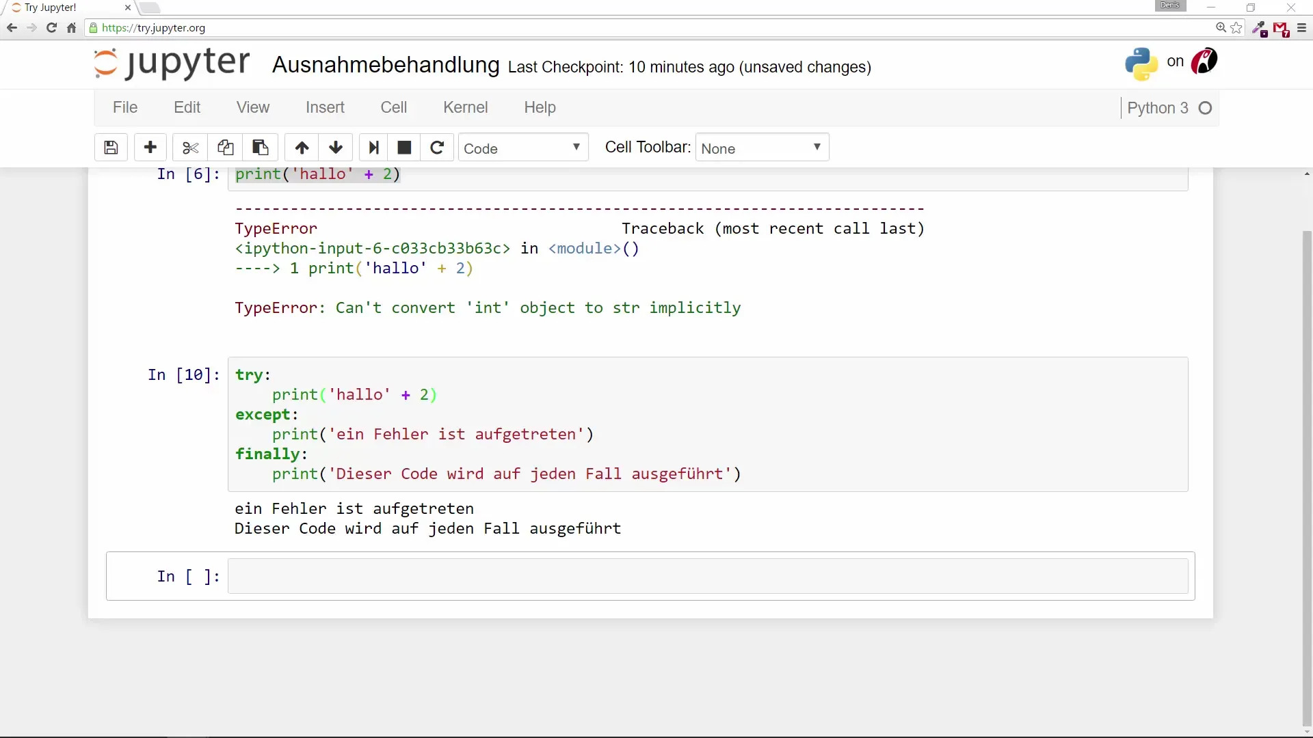Screen dimensions: 1313x738
Task: Go back with the browser back arrow
Action: click(12, 28)
